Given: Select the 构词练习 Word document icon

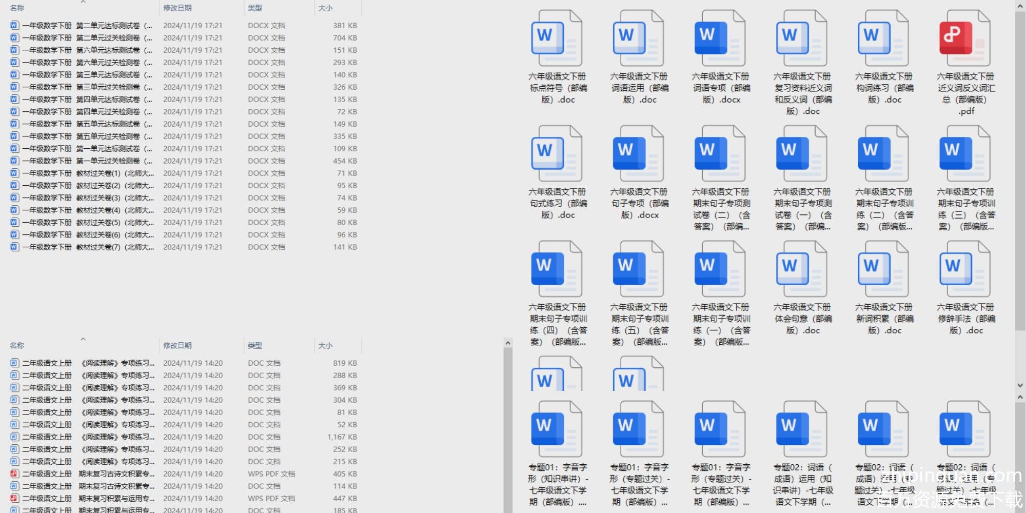Looking at the screenshot, I should tap(883, 39).
